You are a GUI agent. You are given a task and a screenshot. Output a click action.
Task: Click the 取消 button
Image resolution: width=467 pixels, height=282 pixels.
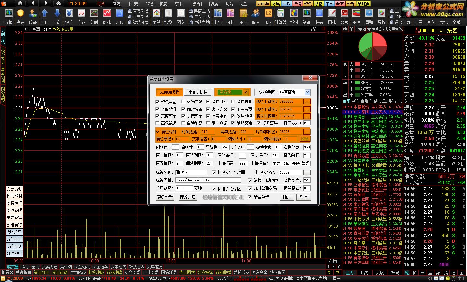click(x=303, y=197)
